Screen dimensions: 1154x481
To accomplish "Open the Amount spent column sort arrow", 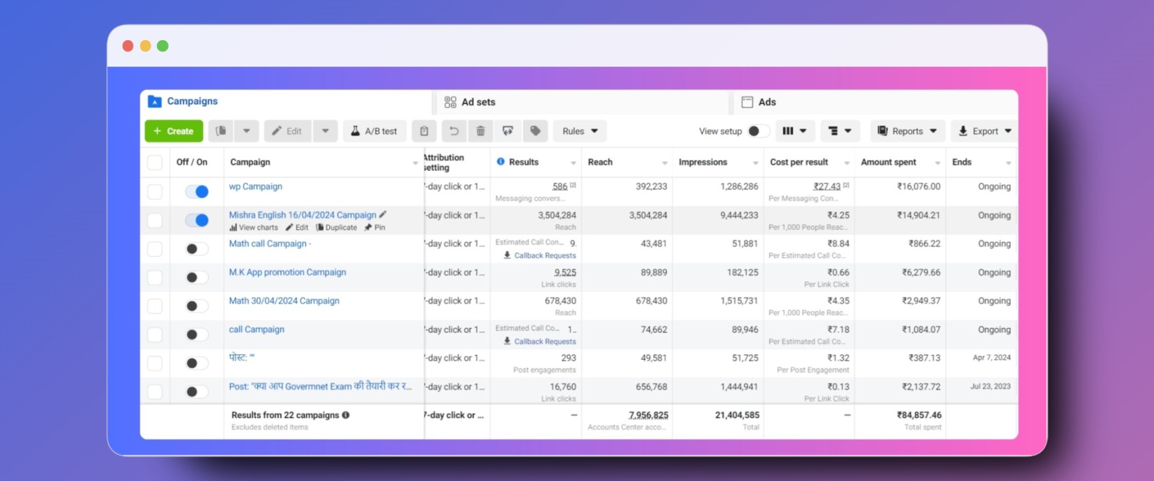I will [937, 163].
